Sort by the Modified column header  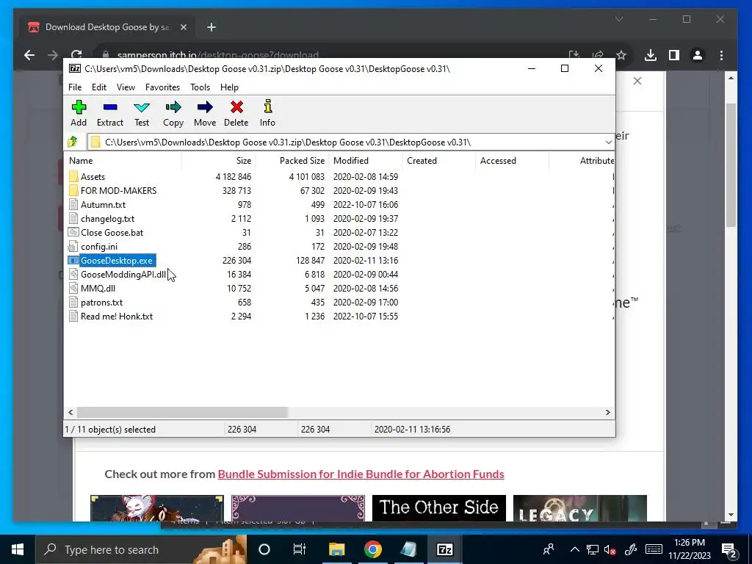point(365,161)
